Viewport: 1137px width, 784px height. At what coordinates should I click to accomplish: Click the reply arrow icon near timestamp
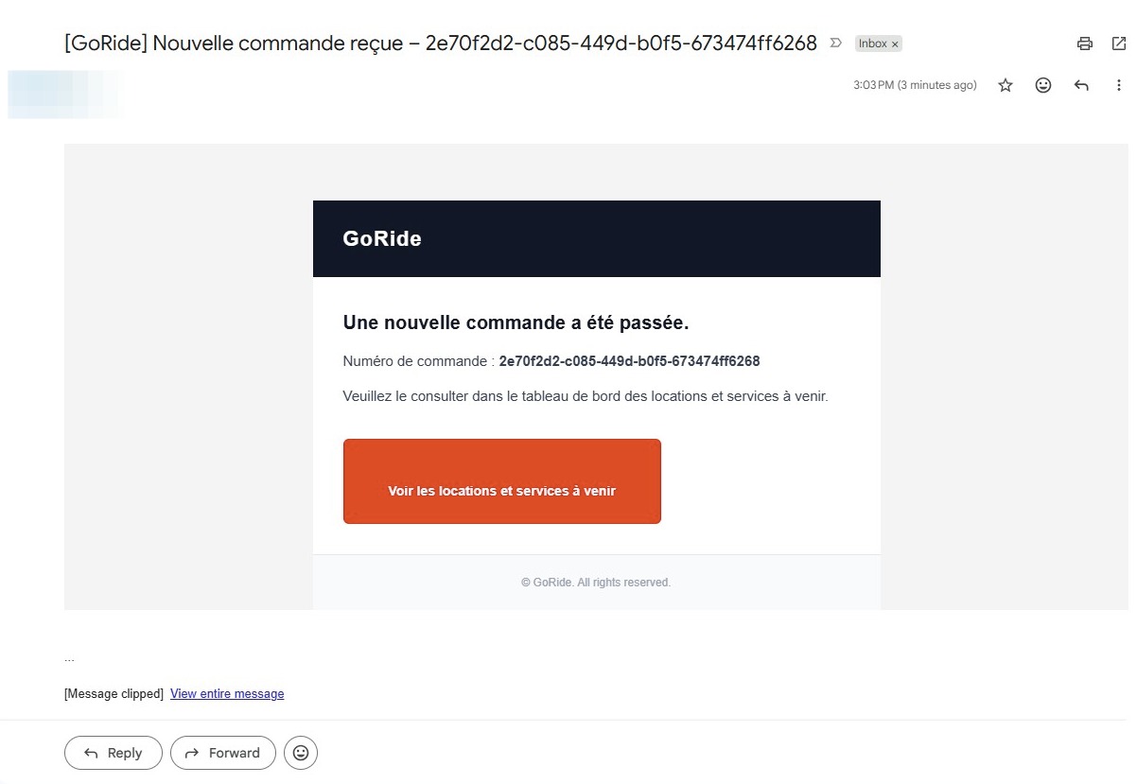tap(1081, 85)
